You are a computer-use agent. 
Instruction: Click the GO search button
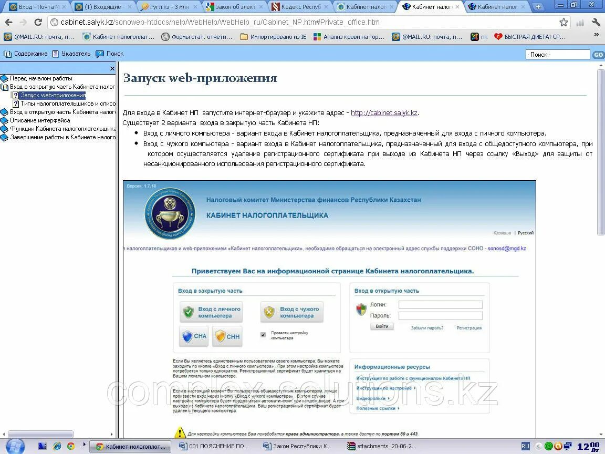598,55
